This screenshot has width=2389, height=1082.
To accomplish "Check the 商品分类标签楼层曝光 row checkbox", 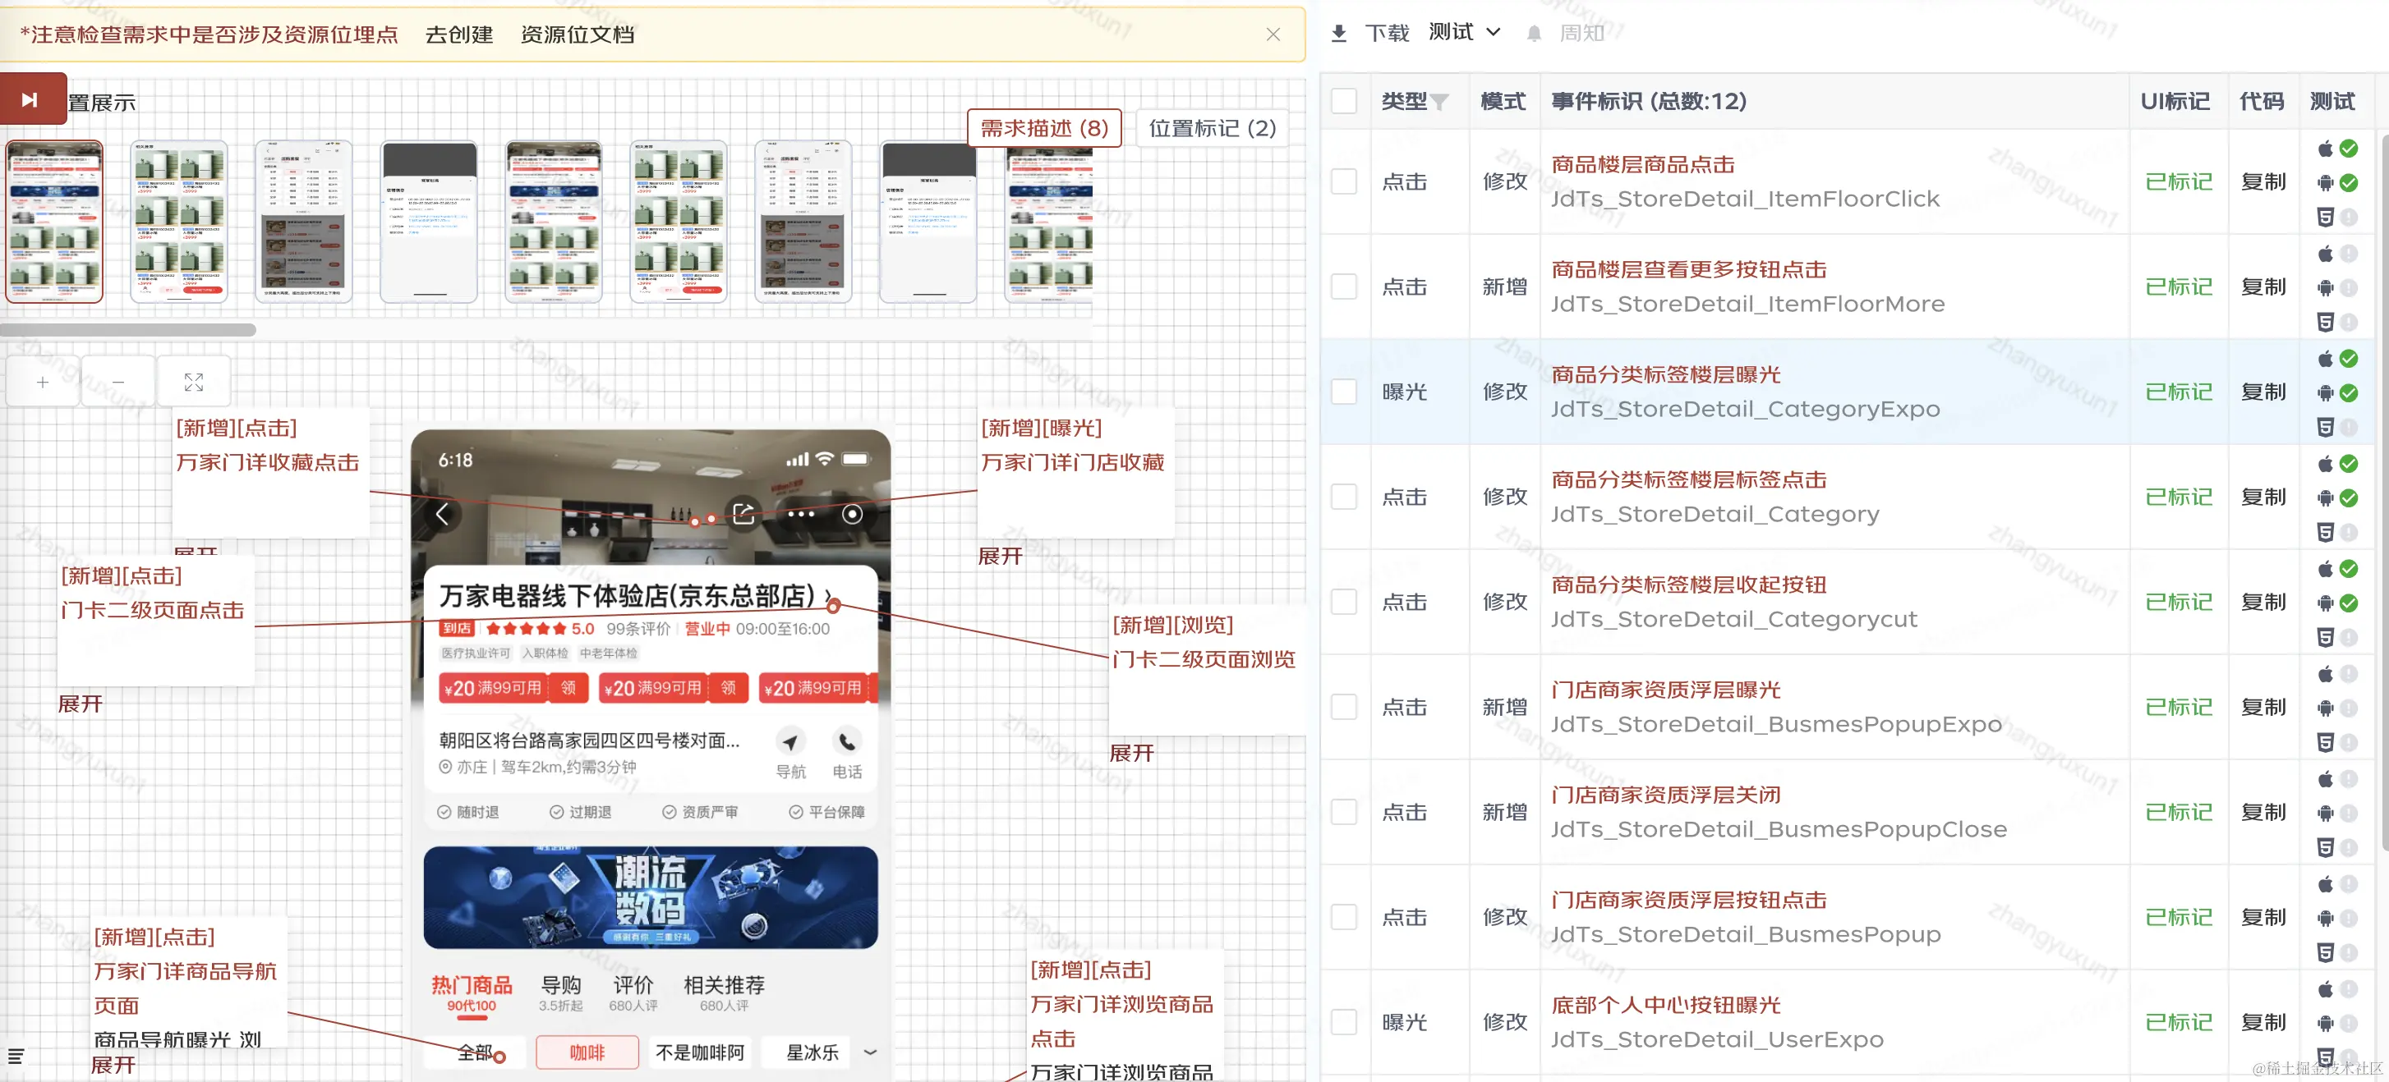I will (1344, 392).
